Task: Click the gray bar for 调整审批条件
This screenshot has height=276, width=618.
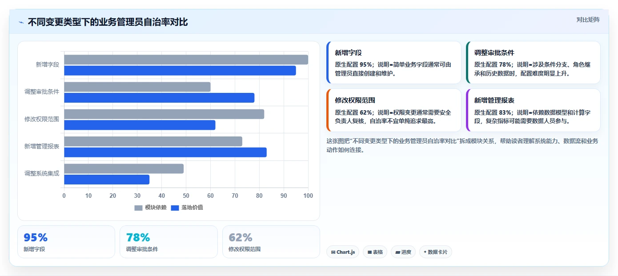Action: pyautogui.click(x=137, y=87)
